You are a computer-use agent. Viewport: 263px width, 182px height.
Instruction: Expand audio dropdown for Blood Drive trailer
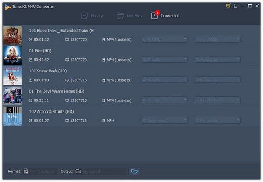(x=164, y=39)
